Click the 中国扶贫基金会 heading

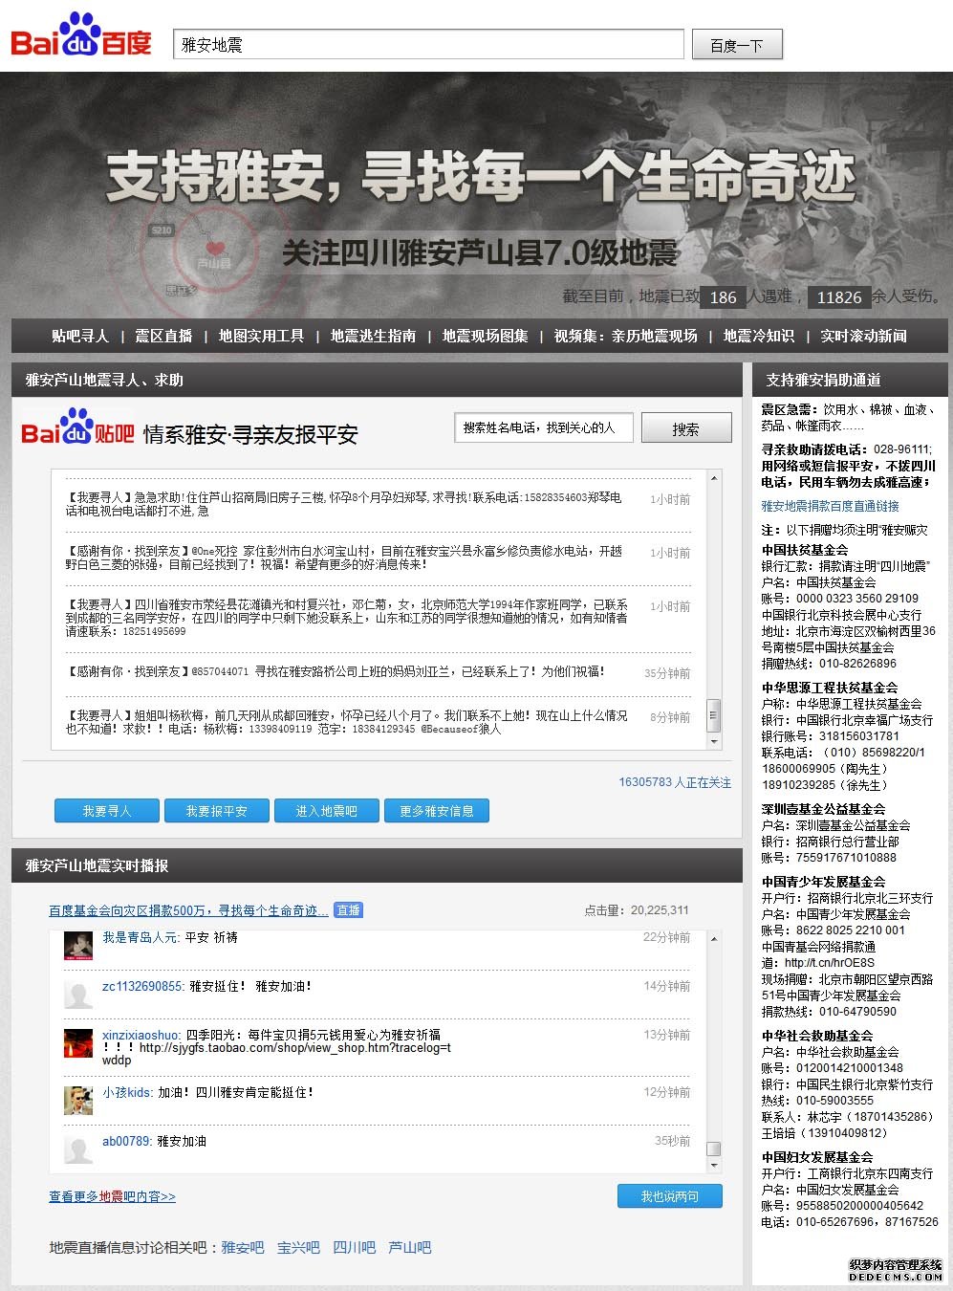(x=805, y=550)
